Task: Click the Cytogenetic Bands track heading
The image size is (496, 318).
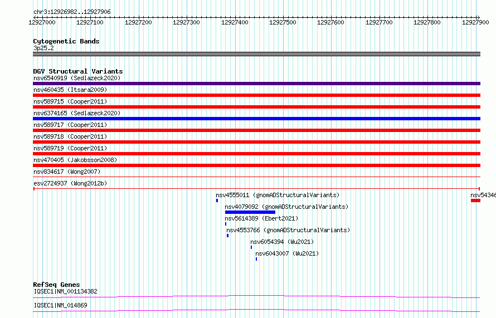Action: (x=66, y=41)
